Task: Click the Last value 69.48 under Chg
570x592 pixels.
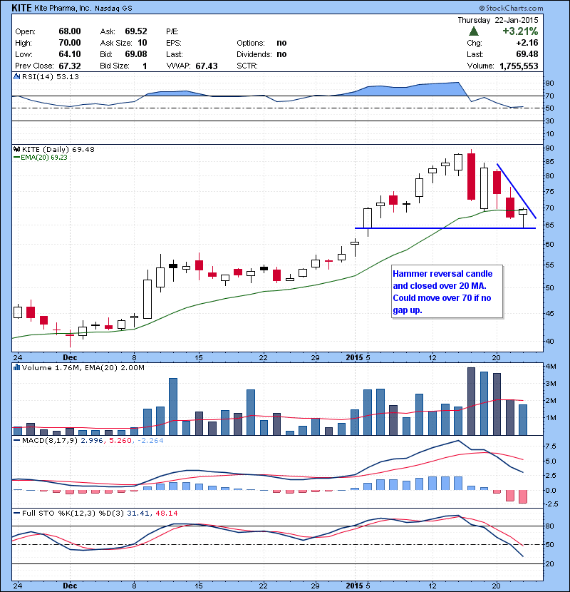Action: (527, 54)
